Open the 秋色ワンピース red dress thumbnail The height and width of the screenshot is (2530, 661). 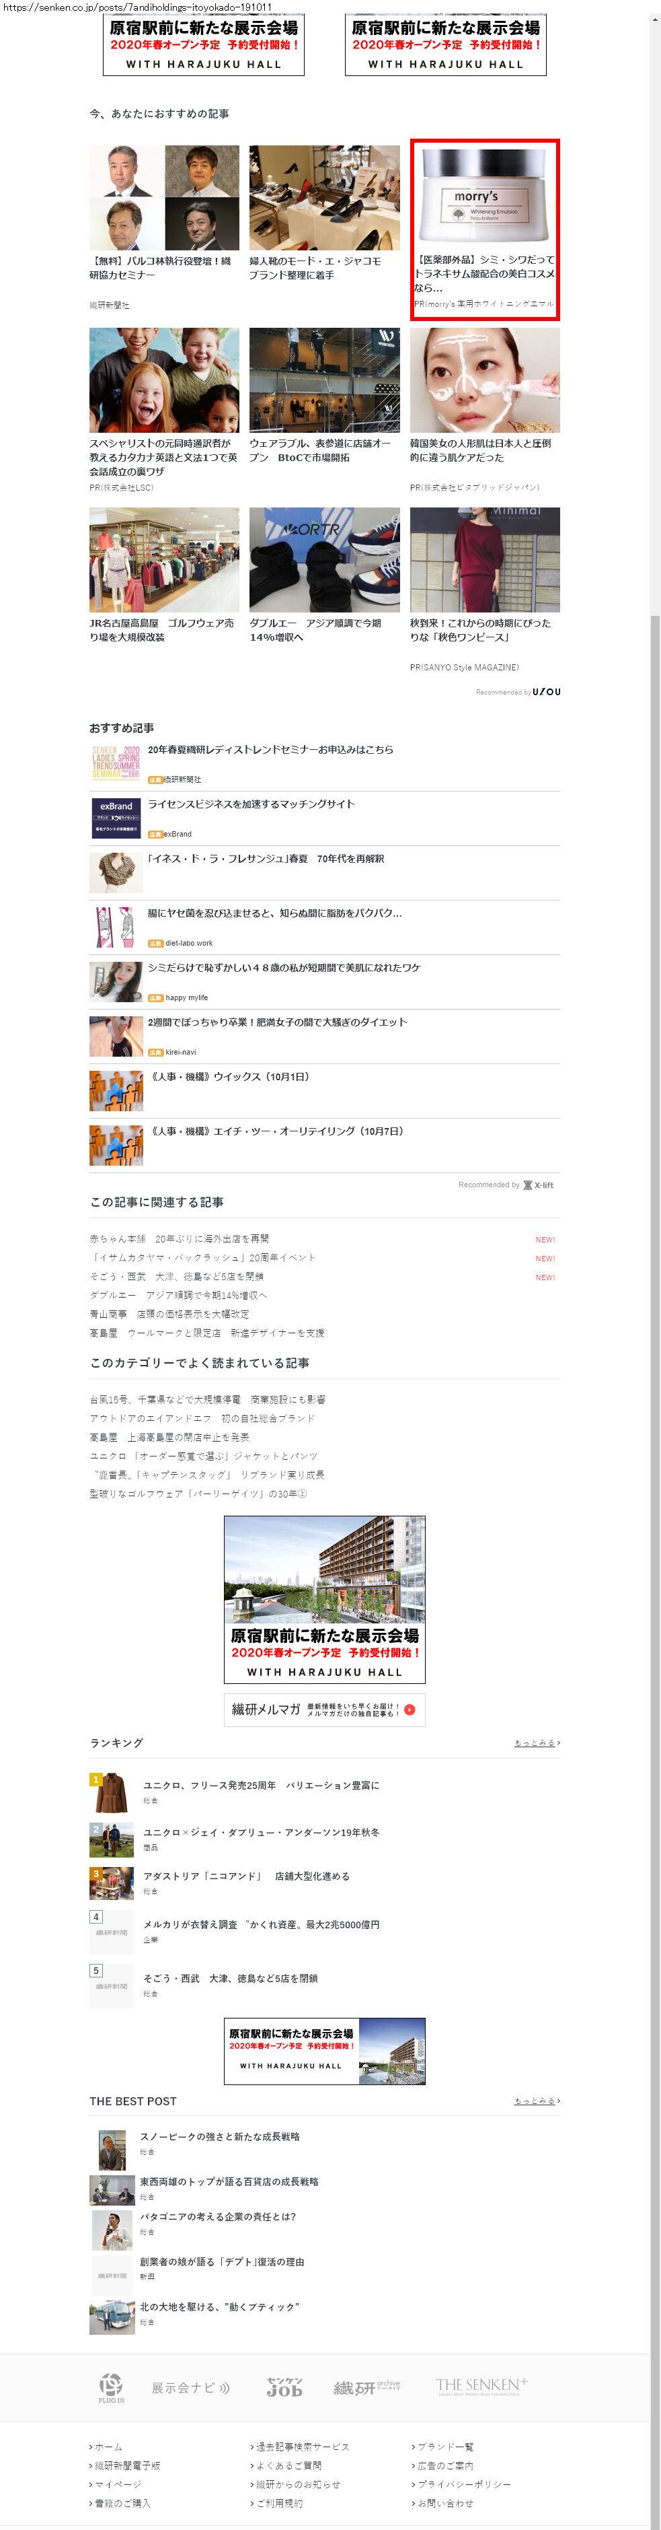484,560
